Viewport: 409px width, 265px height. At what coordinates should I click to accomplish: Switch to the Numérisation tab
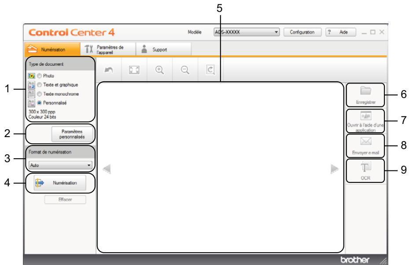[52, 49]
